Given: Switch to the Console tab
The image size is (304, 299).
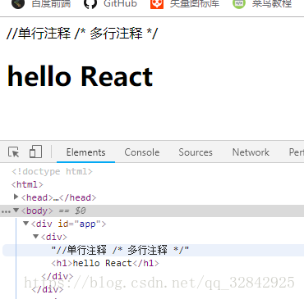Looking at the screenshot, I should click(142, 152).
